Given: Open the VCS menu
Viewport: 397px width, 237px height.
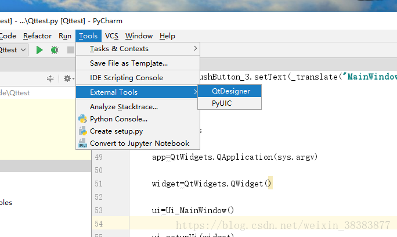Looking at the screenshot, I should point(111,36).
